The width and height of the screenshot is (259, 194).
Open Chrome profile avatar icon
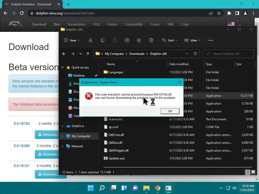pyautogui.click(x=245, y=13)
